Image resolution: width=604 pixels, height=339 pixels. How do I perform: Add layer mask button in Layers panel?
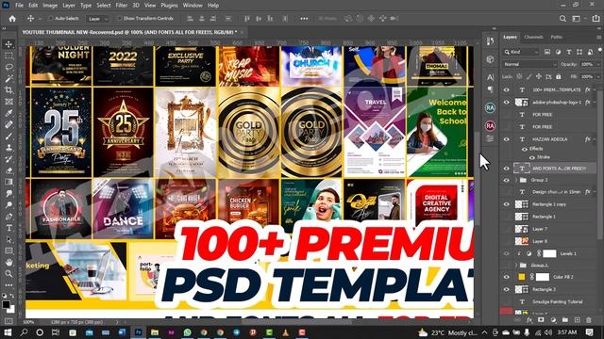pyautogui.click(x=541, y=320)
